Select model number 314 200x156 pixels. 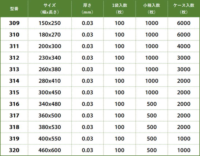point(14,81)
